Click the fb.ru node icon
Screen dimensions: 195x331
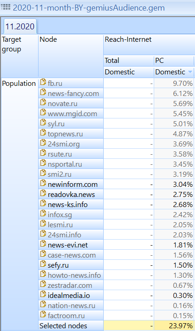tap(43, 82)
